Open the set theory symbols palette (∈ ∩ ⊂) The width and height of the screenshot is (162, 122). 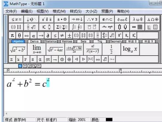[107, 19]
